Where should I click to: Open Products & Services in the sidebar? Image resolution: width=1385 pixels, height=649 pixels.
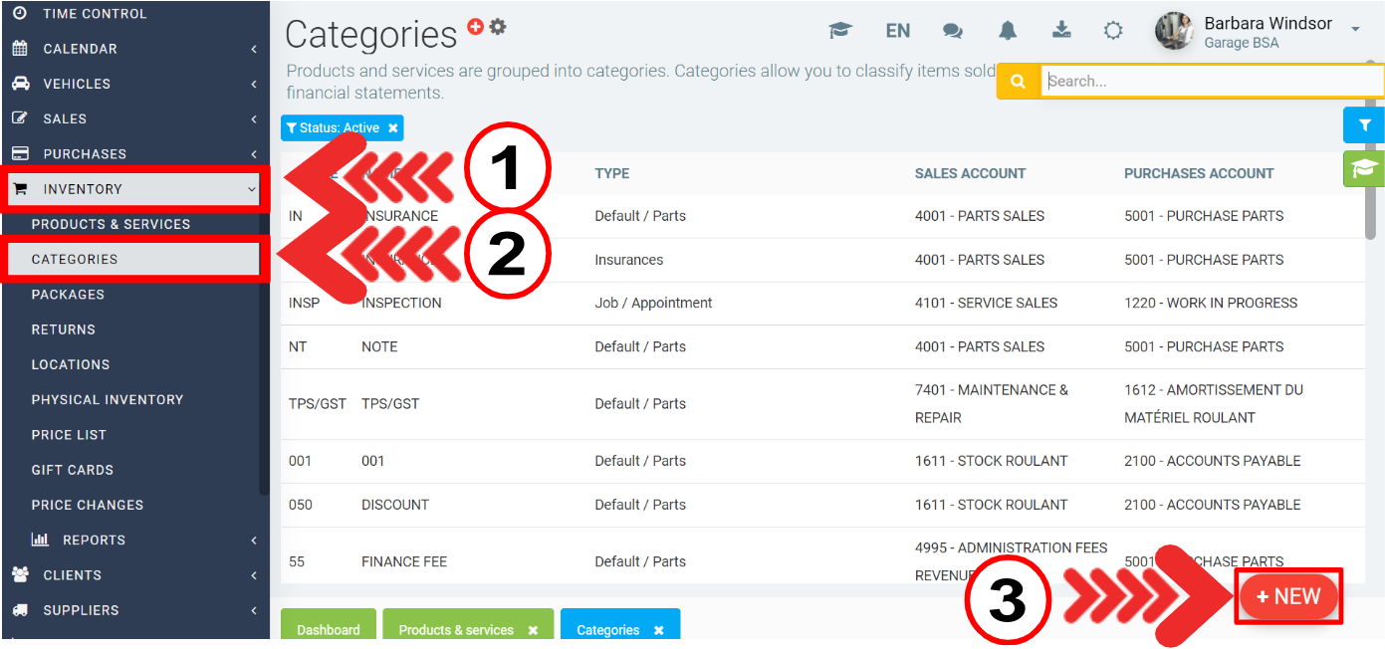(111, 224)
